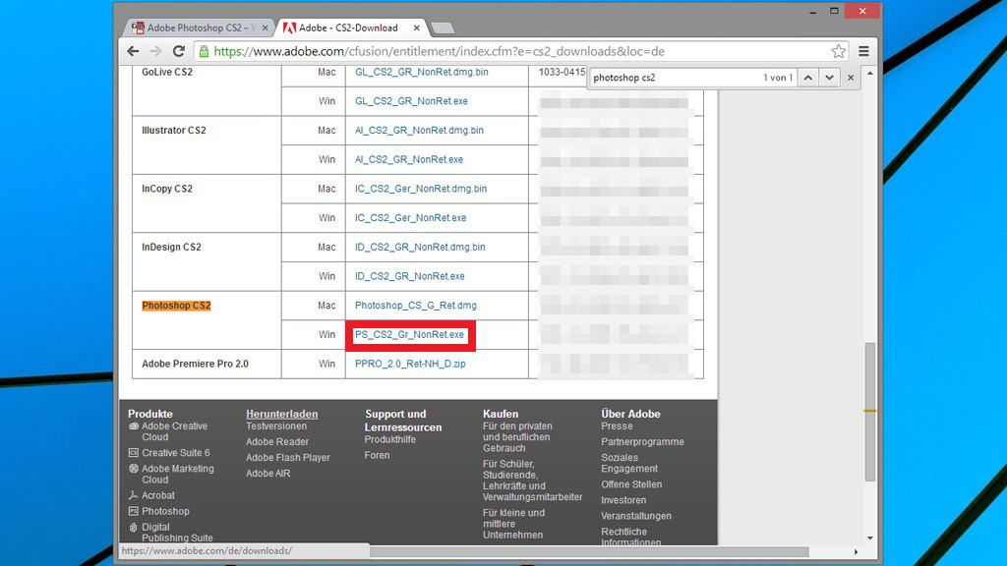Image resolution: width=1007 pixels, height=566 pixels.
Task: Download PS_CS2_Gr_NonRet.exe
Action: coord(409,335)
